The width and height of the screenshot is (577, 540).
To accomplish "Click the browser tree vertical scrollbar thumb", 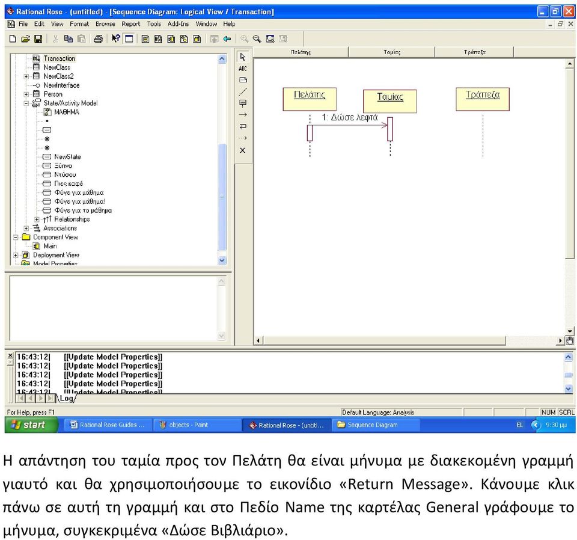I will [222, 197].
